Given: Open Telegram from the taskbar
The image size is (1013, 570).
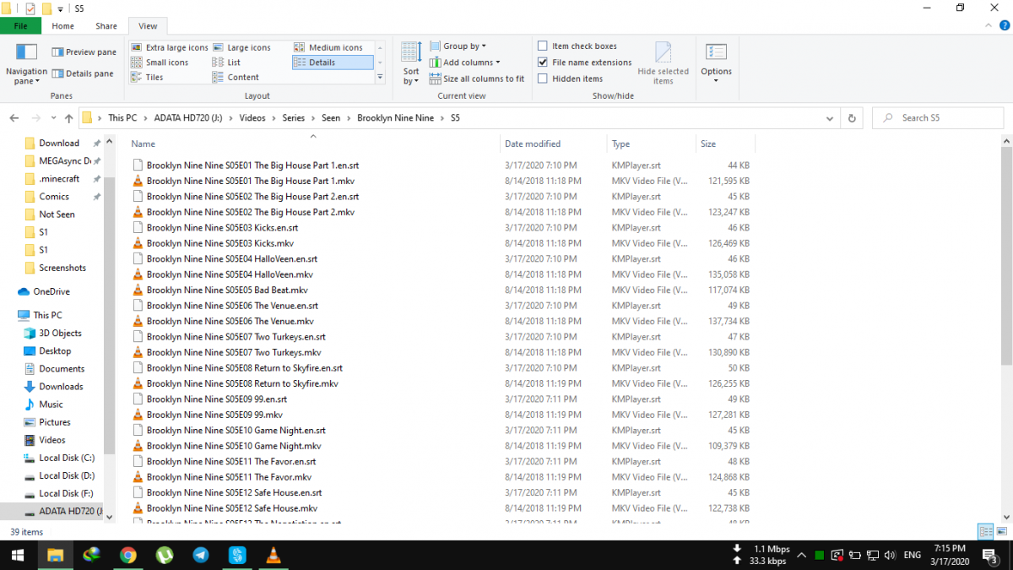Looking at the screenshot, I should coord(200,555).
